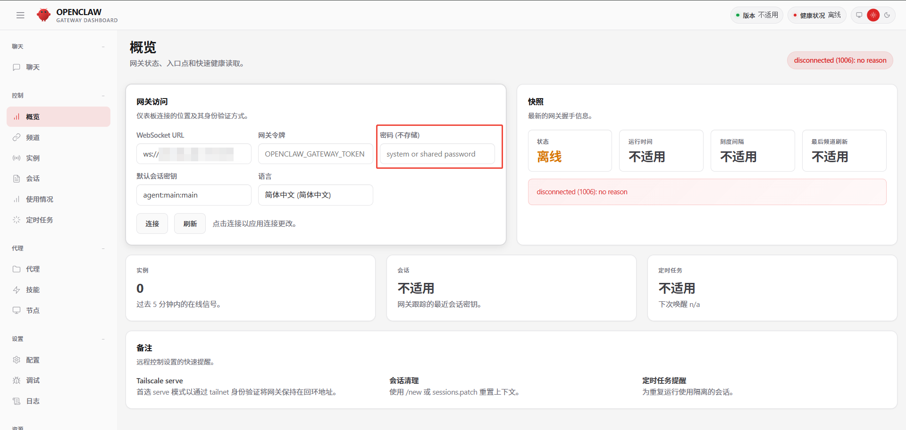Screen dimensions: 906x430
Task: Open Skills (技能) lightning bolt icon
Action: coord(17,290)
